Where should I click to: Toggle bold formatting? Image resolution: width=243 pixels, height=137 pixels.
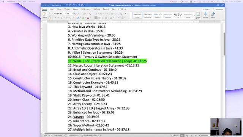(x=55, y=18)
